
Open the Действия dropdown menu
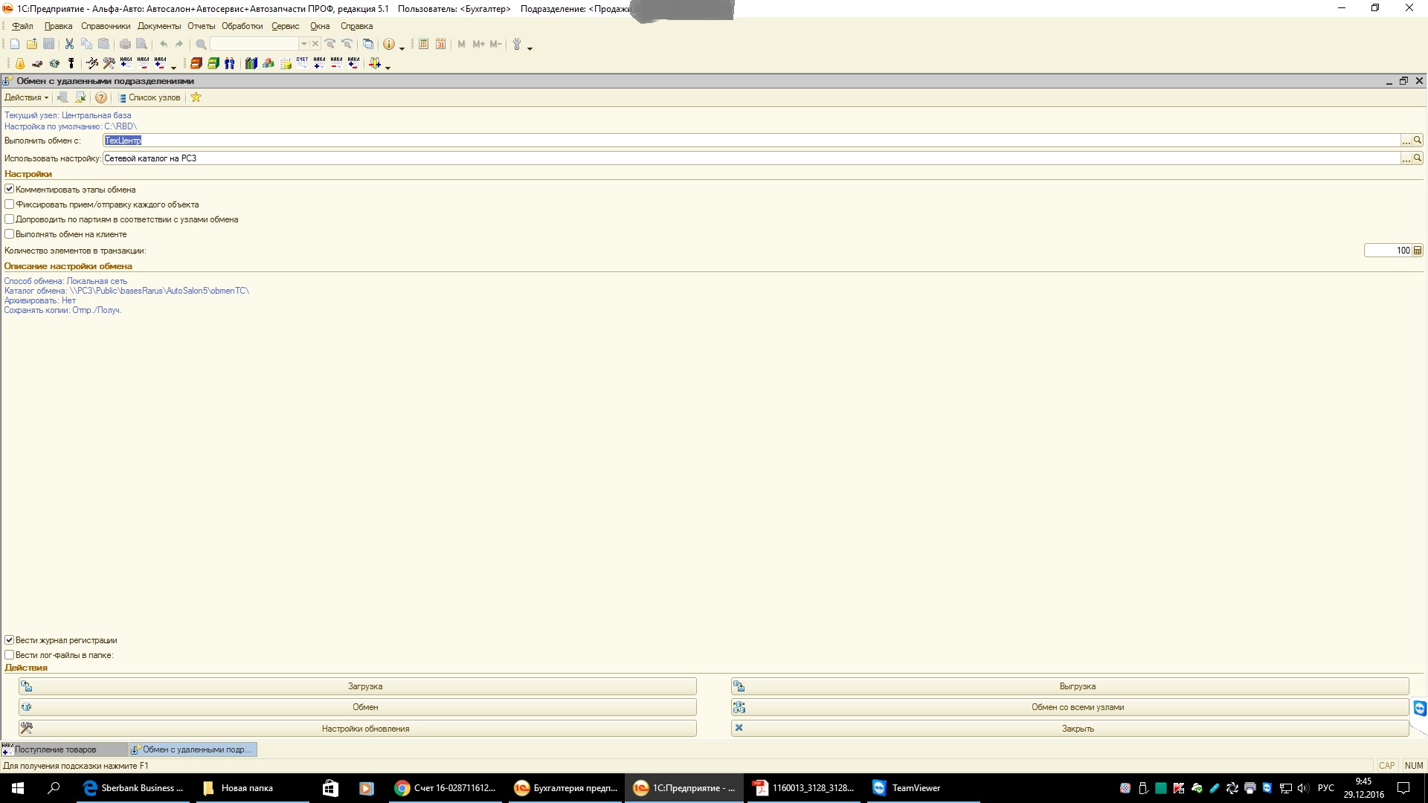click(26, 97)
